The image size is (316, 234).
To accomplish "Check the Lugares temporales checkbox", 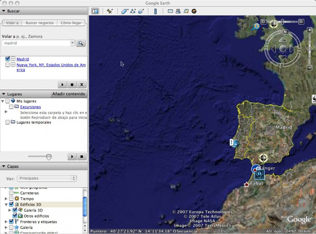I will pyautogui.click(x=7, y=122).
